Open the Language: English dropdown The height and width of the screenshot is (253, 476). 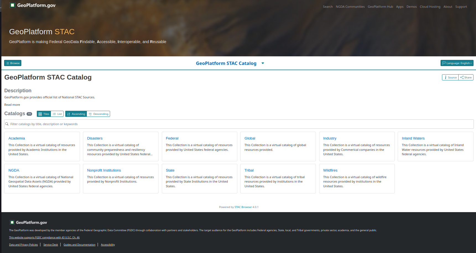[x=457, y=63]
